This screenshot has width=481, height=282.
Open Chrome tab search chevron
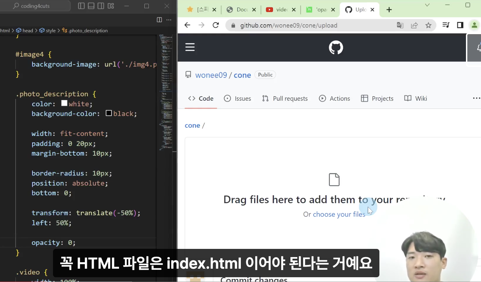click(427, 5)
